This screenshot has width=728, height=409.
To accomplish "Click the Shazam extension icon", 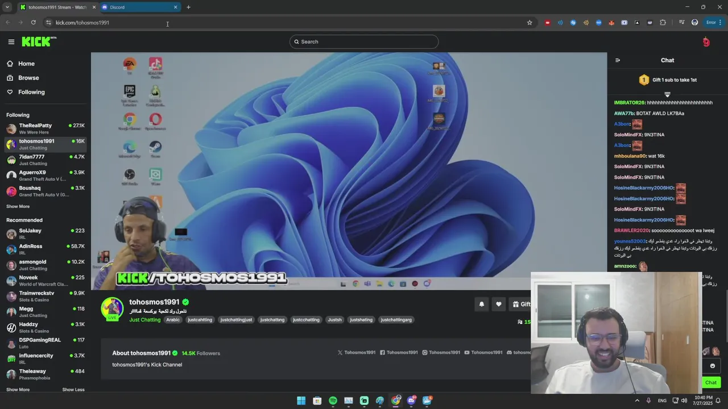I will (573, 23).
